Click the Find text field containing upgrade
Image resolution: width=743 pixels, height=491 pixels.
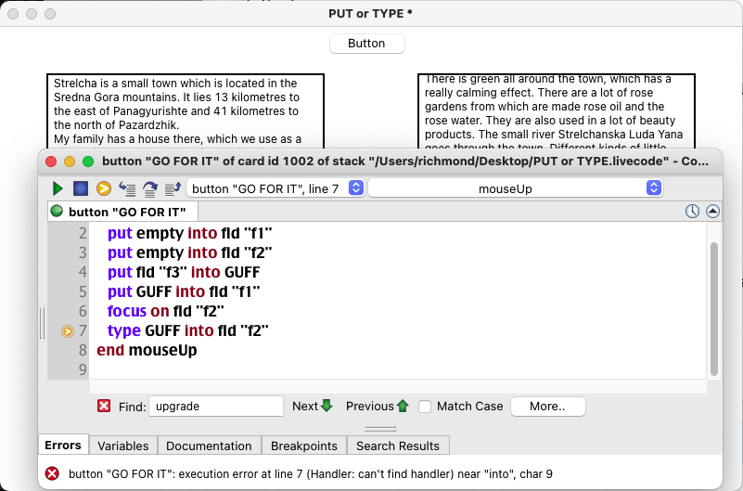pos(215,406)
